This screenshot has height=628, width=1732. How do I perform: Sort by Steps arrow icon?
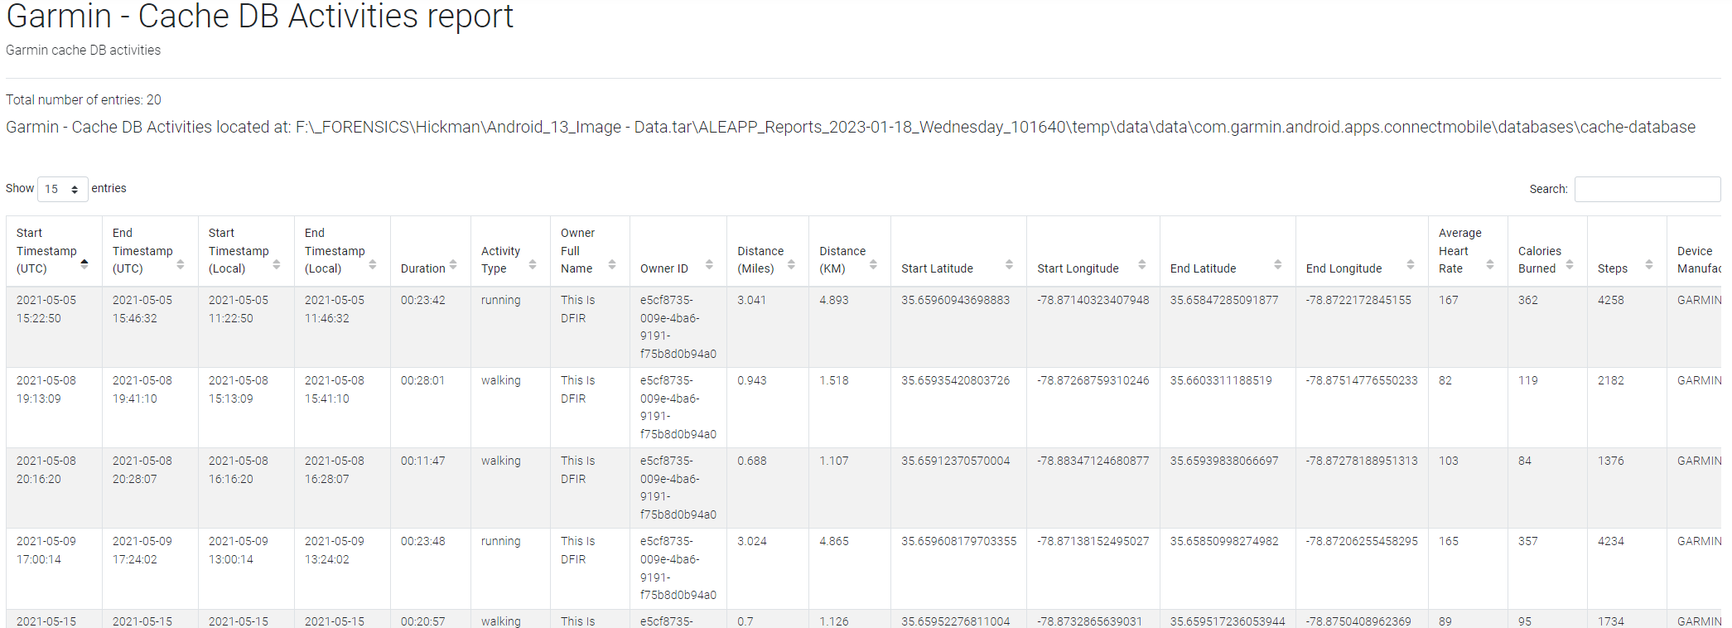coord(1649,264)
